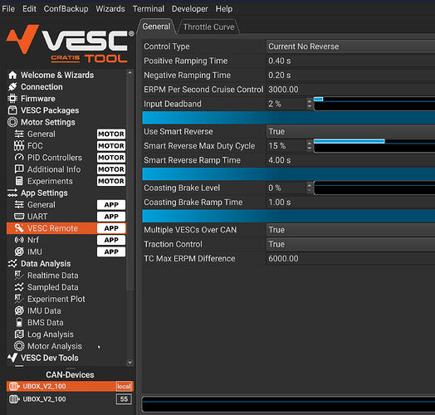Viewport: 435px width, 415px height.
Task: Click the APP badge beside Nrf
Action: click(x=111, y=240)
